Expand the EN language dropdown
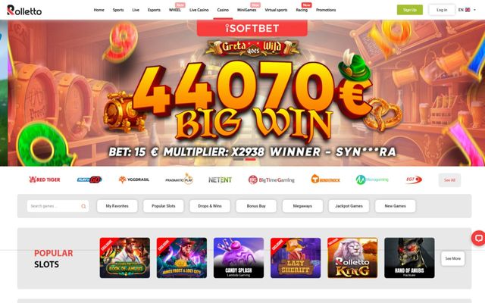Image resolution: width=485 pixels, height=303 pixels. coord(467,10)
